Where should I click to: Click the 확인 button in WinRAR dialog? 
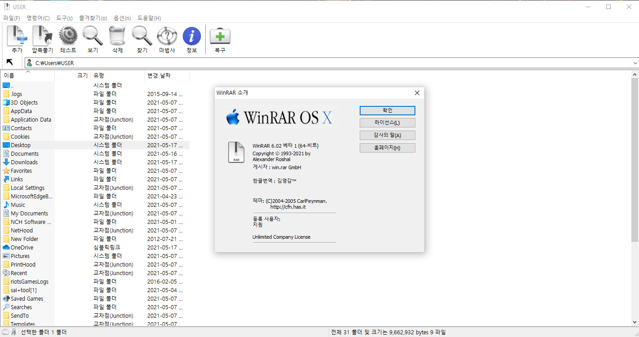coord(388,110)
